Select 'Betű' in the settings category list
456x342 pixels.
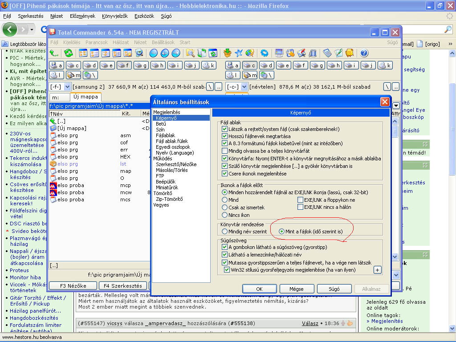click(x=161, y=124)
